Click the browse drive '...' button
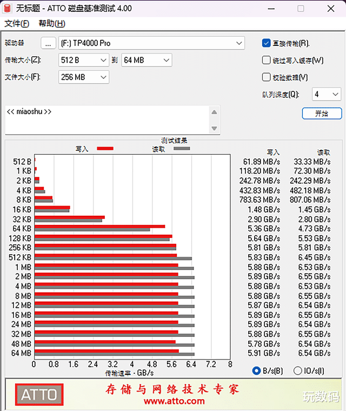 pos(48,43)
